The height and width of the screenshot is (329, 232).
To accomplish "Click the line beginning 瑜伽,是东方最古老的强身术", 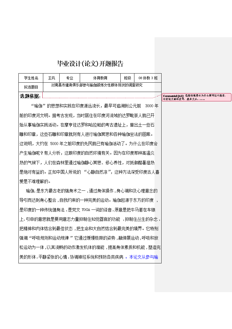I will [x=92, y=191].
